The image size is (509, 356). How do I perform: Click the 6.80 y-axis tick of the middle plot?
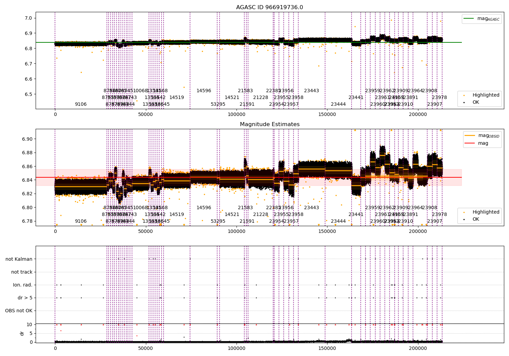tap(27, 207)
